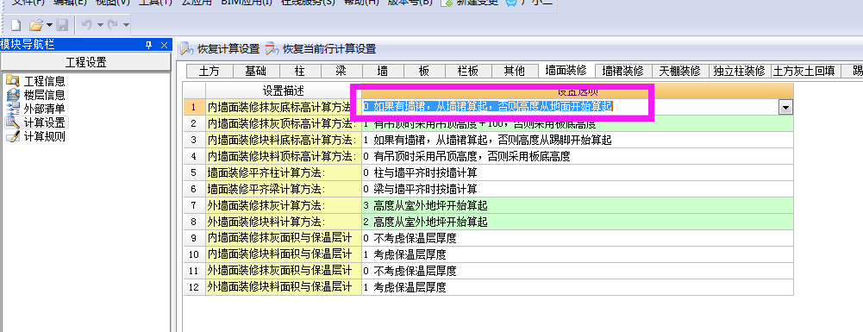
Task: Click the 墙面装修平齐梁计算方法 cell
Action: click(284, 190)
